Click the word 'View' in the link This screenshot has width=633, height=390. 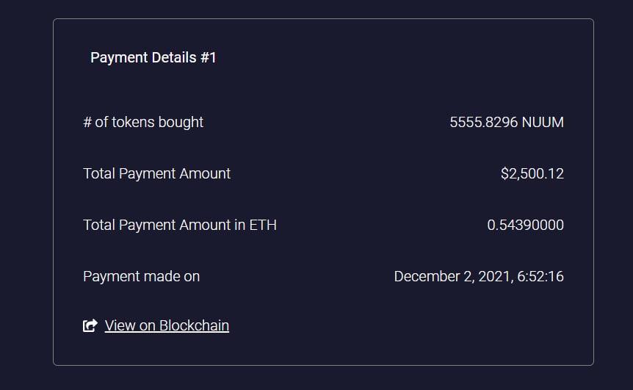click(120, 325)
